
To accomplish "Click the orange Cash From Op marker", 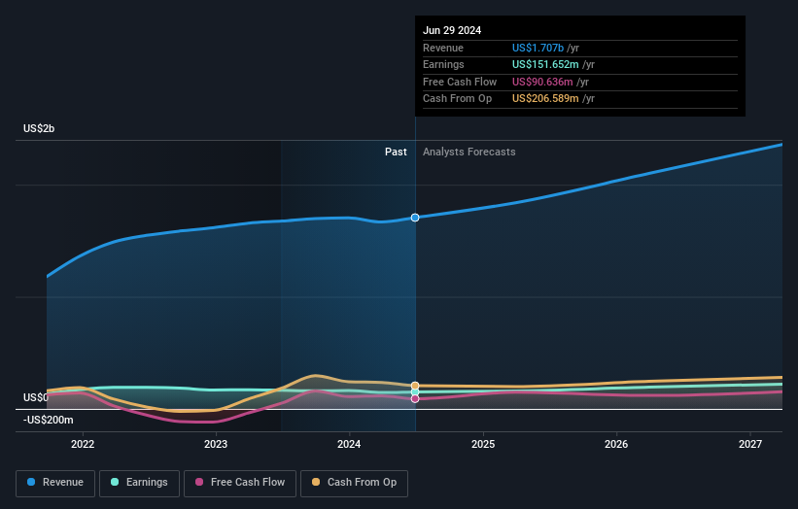I will pos(415,386).
